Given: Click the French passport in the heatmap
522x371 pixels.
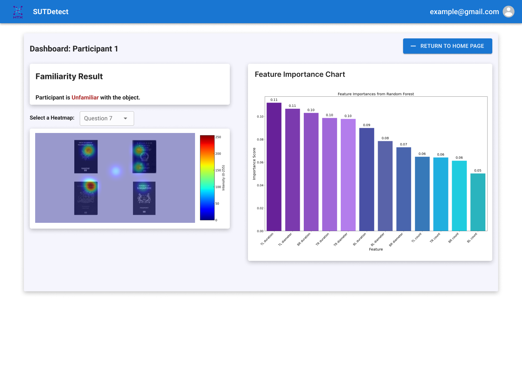Looking at the screenshot, I should tap(86, 157).
